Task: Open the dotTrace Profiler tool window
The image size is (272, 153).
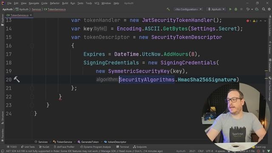Action: click(x=64, y=147)
